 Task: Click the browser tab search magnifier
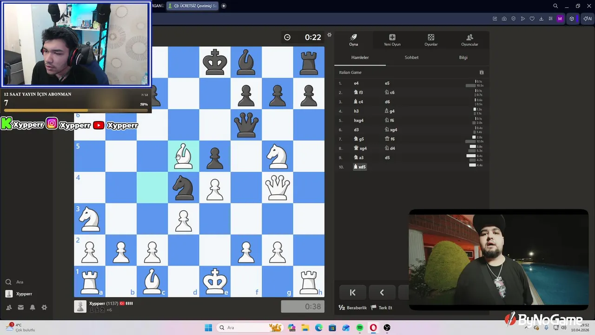pyautogui.click(x=555, y=6)
